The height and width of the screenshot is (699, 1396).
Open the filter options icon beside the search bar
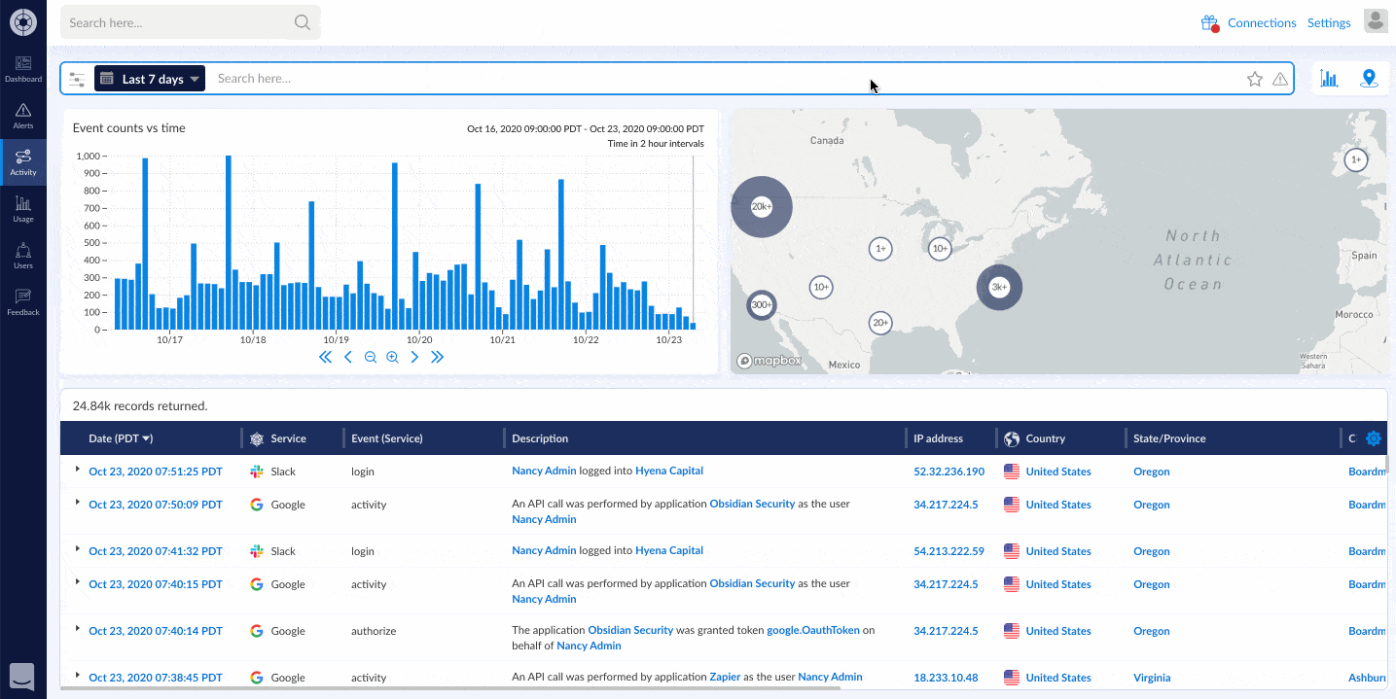point(77,79)
